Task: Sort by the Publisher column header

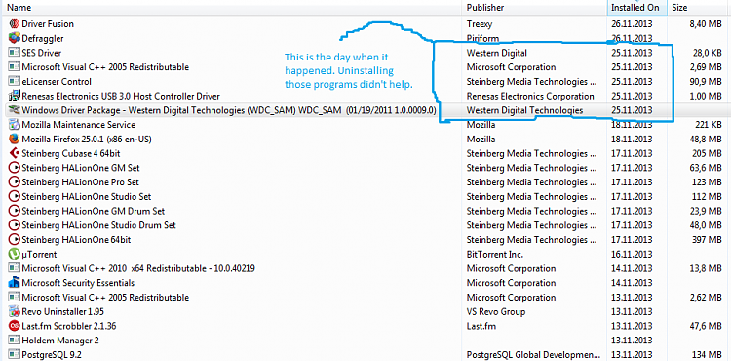Action: 535,8
